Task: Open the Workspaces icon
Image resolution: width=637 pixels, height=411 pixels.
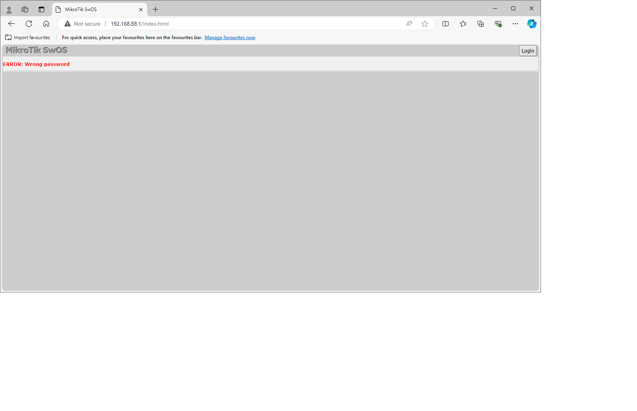Action: [25, 9]
